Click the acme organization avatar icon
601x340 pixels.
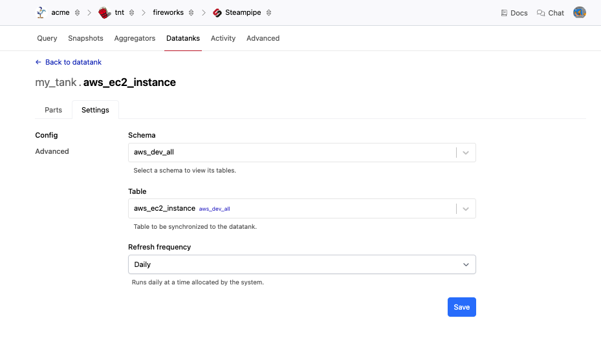coord(42,12)
